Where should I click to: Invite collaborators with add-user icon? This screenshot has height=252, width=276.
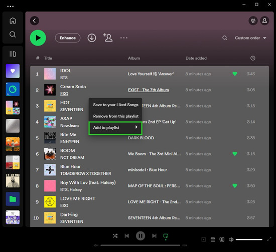[108, 38]
